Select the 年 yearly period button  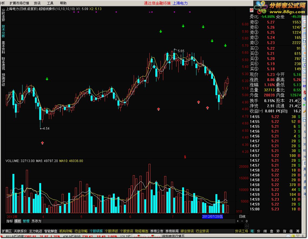(x=305, y=194)
